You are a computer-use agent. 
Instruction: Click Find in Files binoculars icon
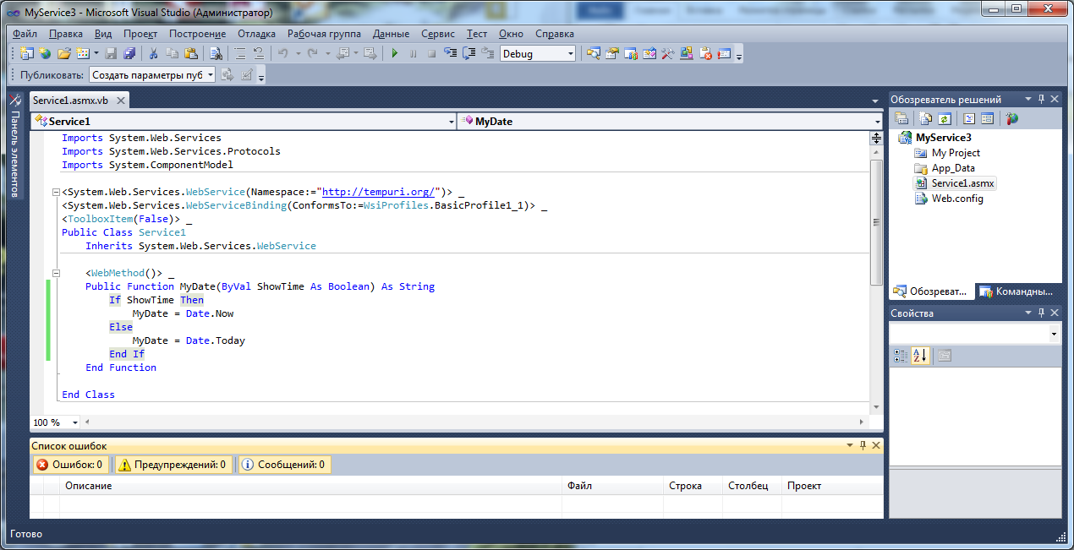[x=216, y=53]
